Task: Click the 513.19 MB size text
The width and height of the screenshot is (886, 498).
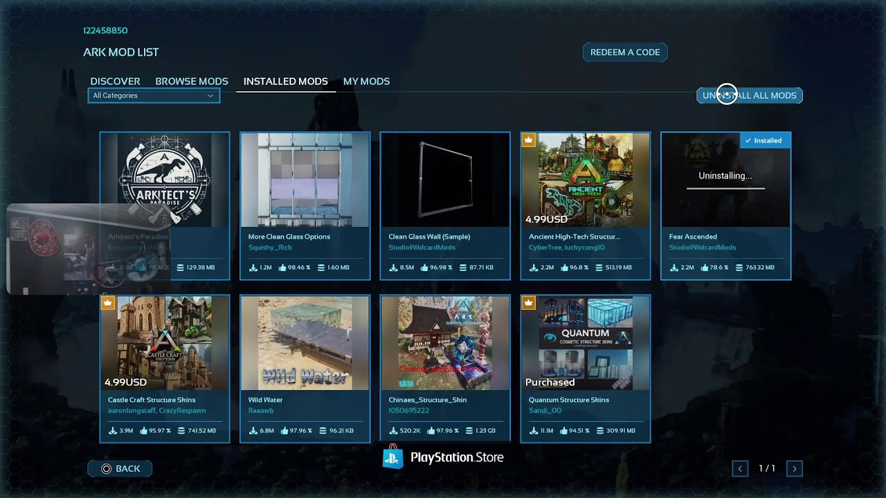Action: point(617,268)
